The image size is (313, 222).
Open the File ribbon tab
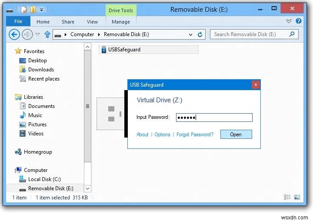[18, 21]
